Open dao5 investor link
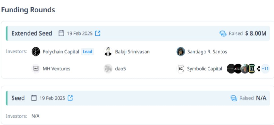 [120, 69]
